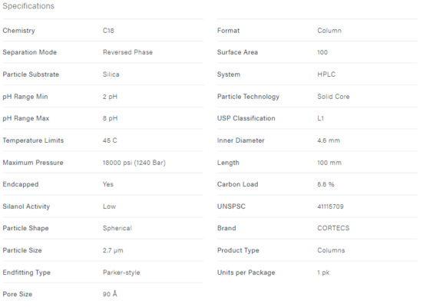Click the USP Classification L1 value

click(320, 118)
